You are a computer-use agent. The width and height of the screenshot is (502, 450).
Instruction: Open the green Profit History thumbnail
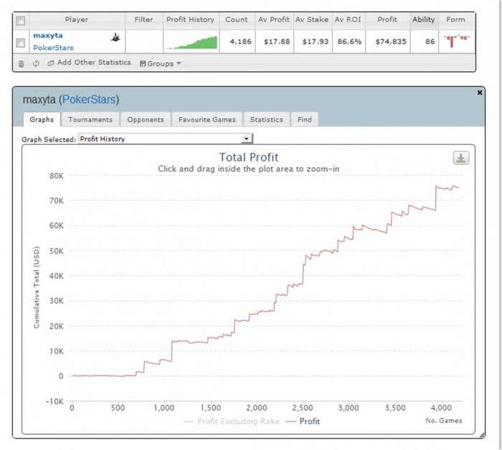point(191,42)
